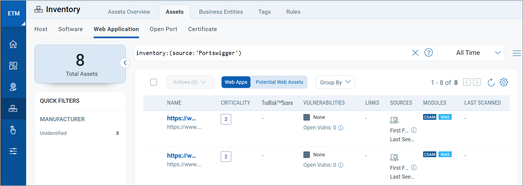Switch to Potential Web Assets view
This screenshot has width=523, height=186.
pos(279,82)
